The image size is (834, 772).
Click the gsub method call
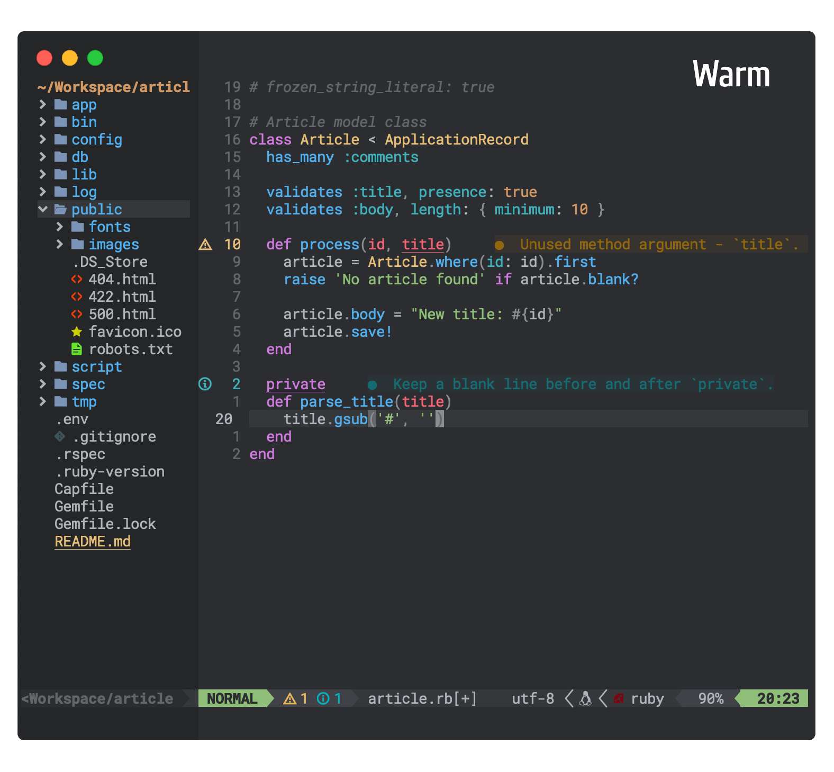point(351,419)
